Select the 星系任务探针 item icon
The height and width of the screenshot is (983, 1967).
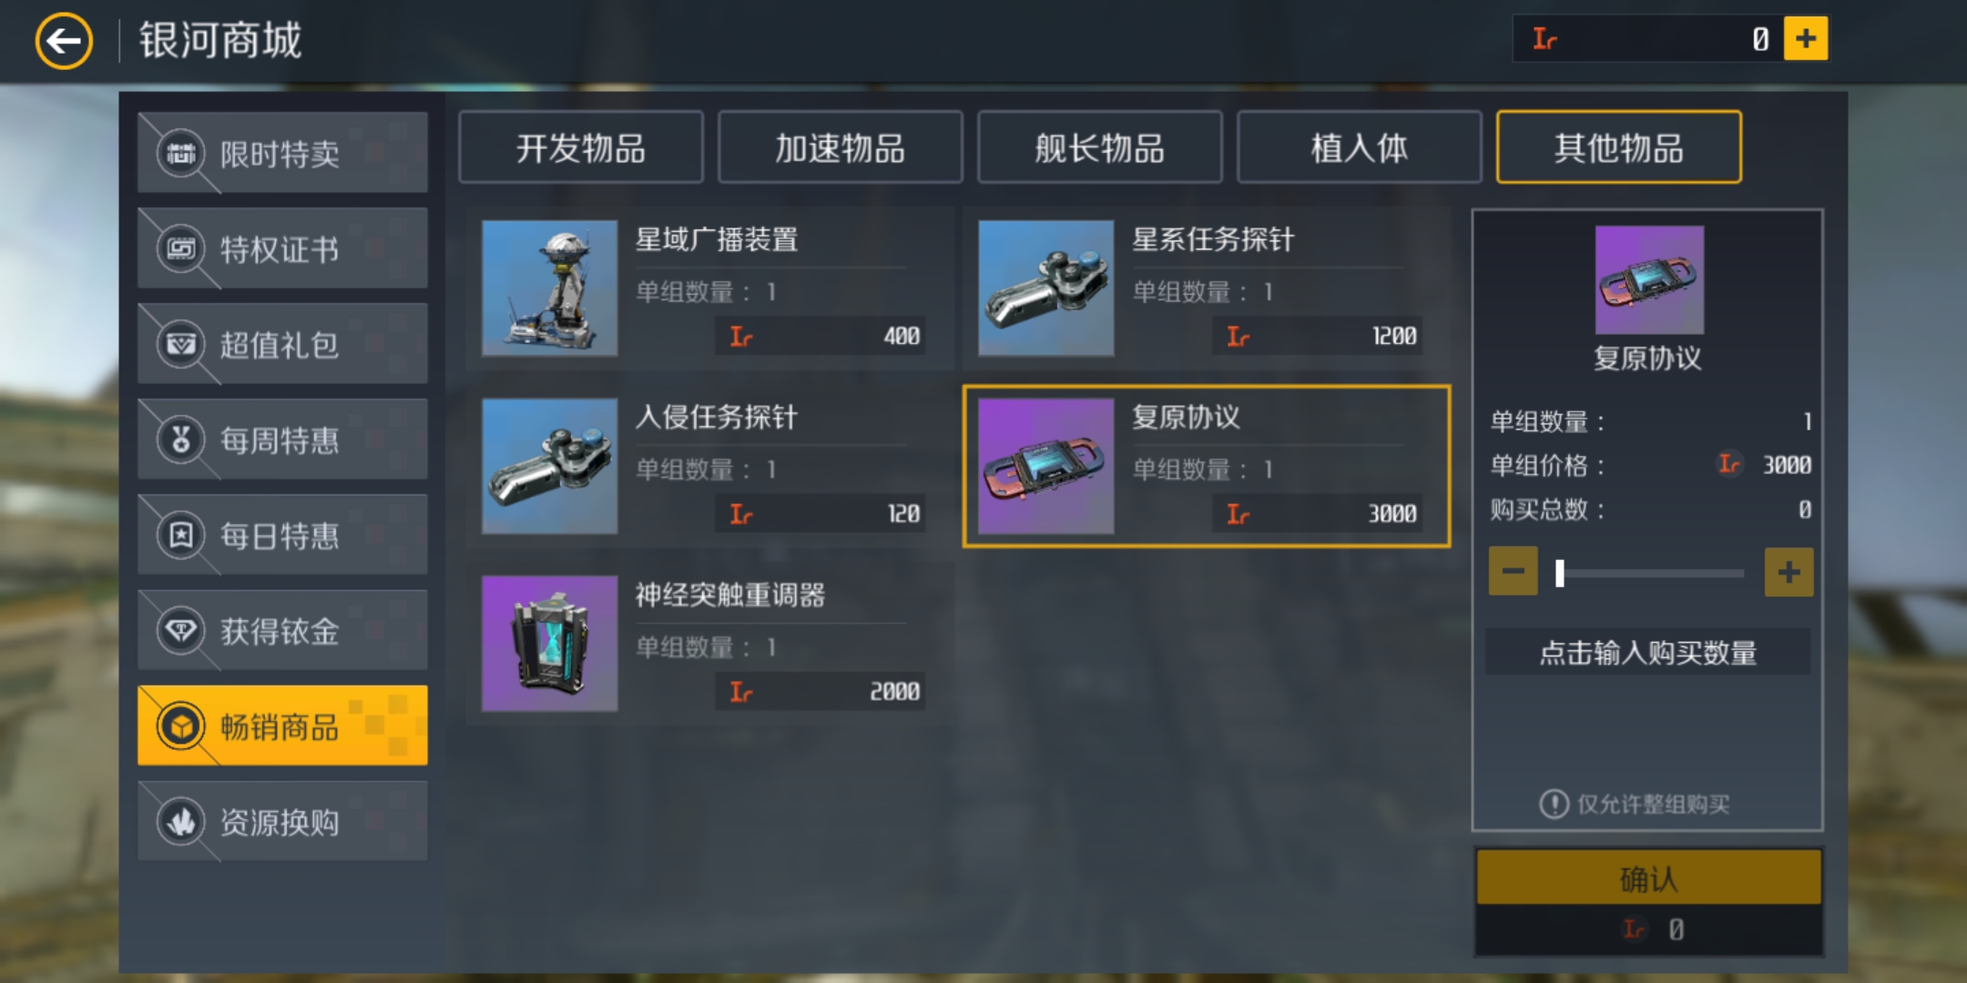(1045, 288)
